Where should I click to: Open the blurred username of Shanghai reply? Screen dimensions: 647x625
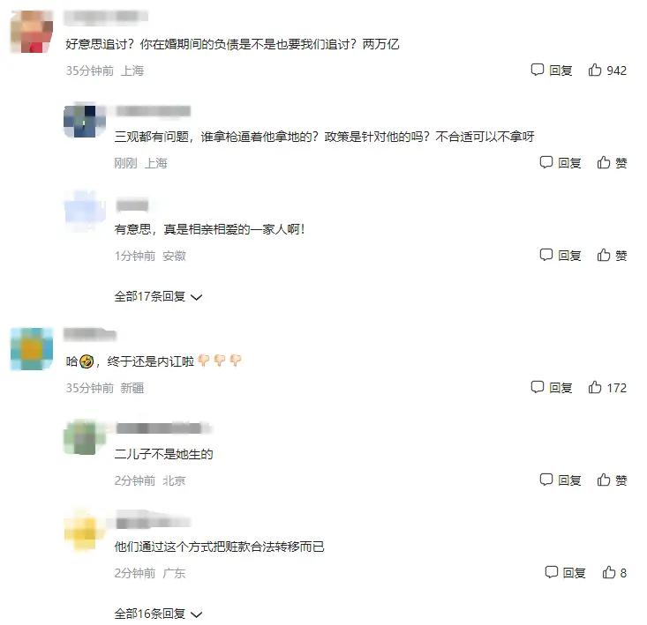coord(153,111)
